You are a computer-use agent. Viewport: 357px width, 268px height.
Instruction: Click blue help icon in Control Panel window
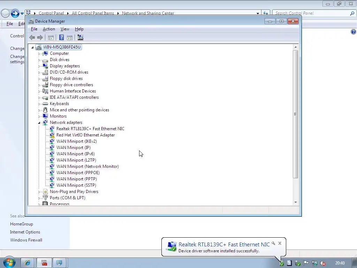pos(353,32)
